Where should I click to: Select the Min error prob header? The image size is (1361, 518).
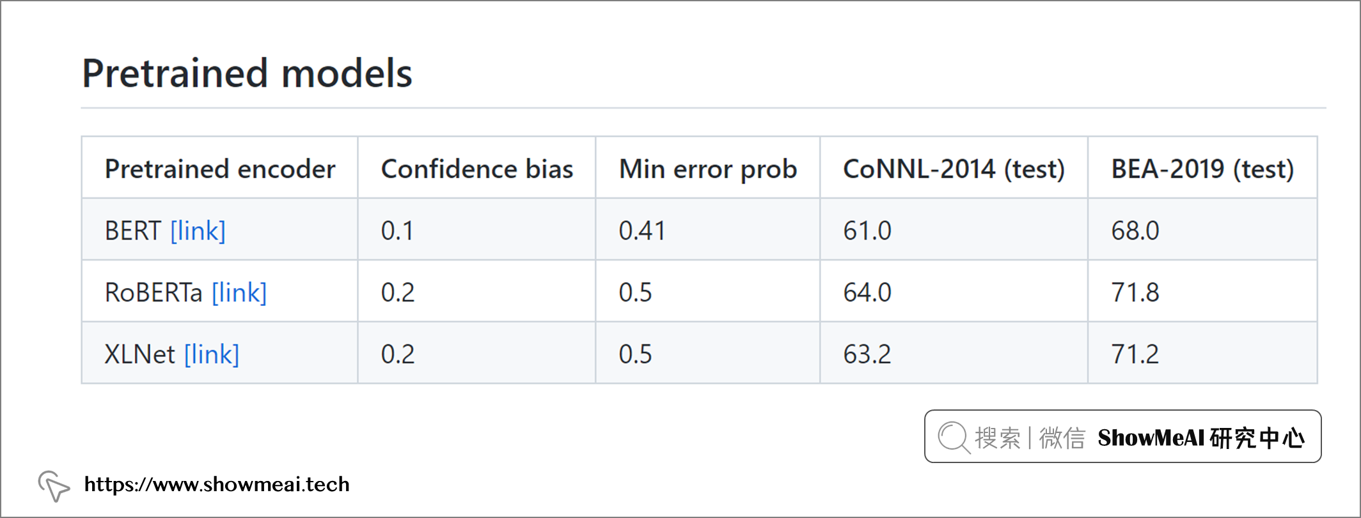pyautogui.click(x=708, y=169)
